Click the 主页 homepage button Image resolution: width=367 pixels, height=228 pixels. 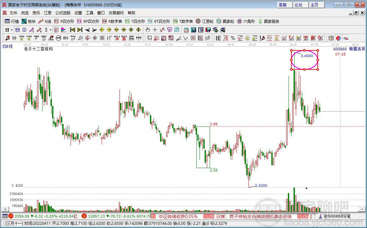coord(317,5)
